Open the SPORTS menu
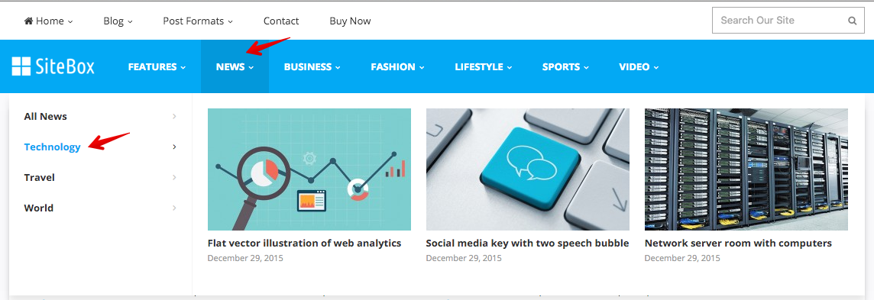The image size is (874, 300). tap(565, 66)
